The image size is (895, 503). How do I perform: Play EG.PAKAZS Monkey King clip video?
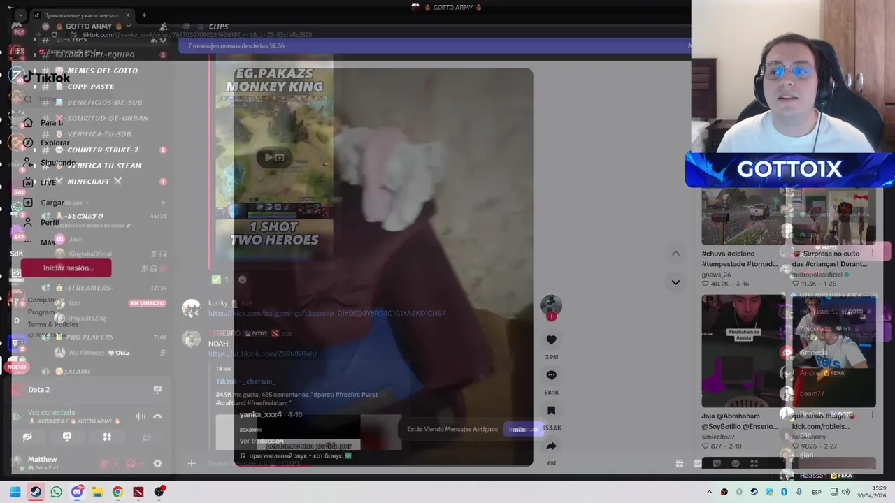[x=273, y=157]
